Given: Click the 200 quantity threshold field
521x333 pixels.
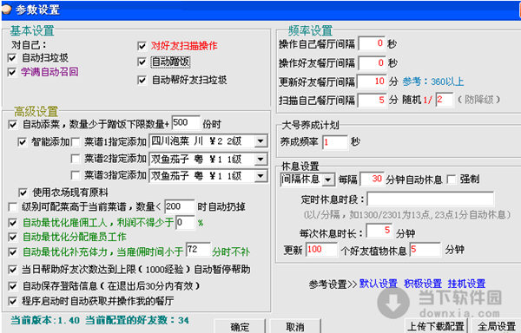Looking at the screenshot, I should coord(180,206).
